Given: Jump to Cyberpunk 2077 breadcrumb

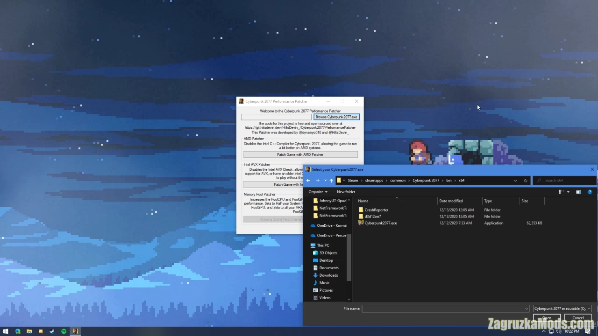Looking at the screenshot, I should tap(426, 181).
